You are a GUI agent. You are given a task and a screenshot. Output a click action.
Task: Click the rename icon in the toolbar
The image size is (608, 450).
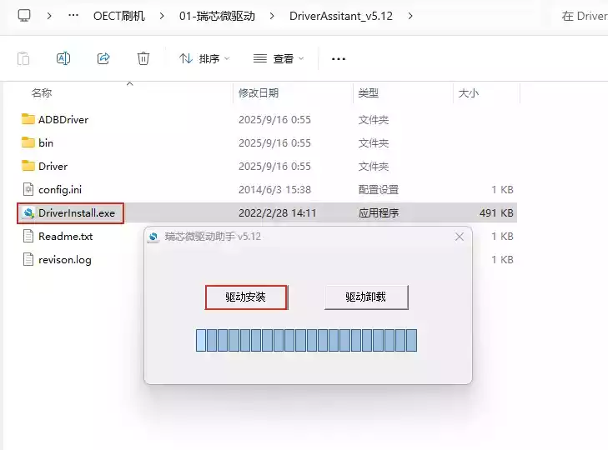[x=63, y=58]
